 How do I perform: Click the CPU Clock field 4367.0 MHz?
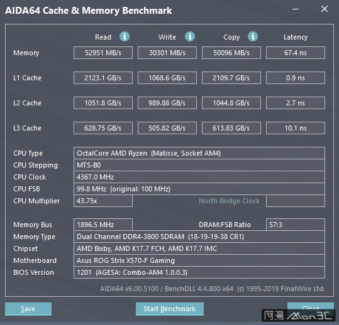[199, 177]
